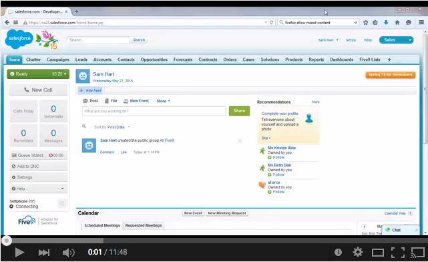Skip to next video
This screenshot has height=262, width=428.
pyautogui.click(x=43, y=252)
